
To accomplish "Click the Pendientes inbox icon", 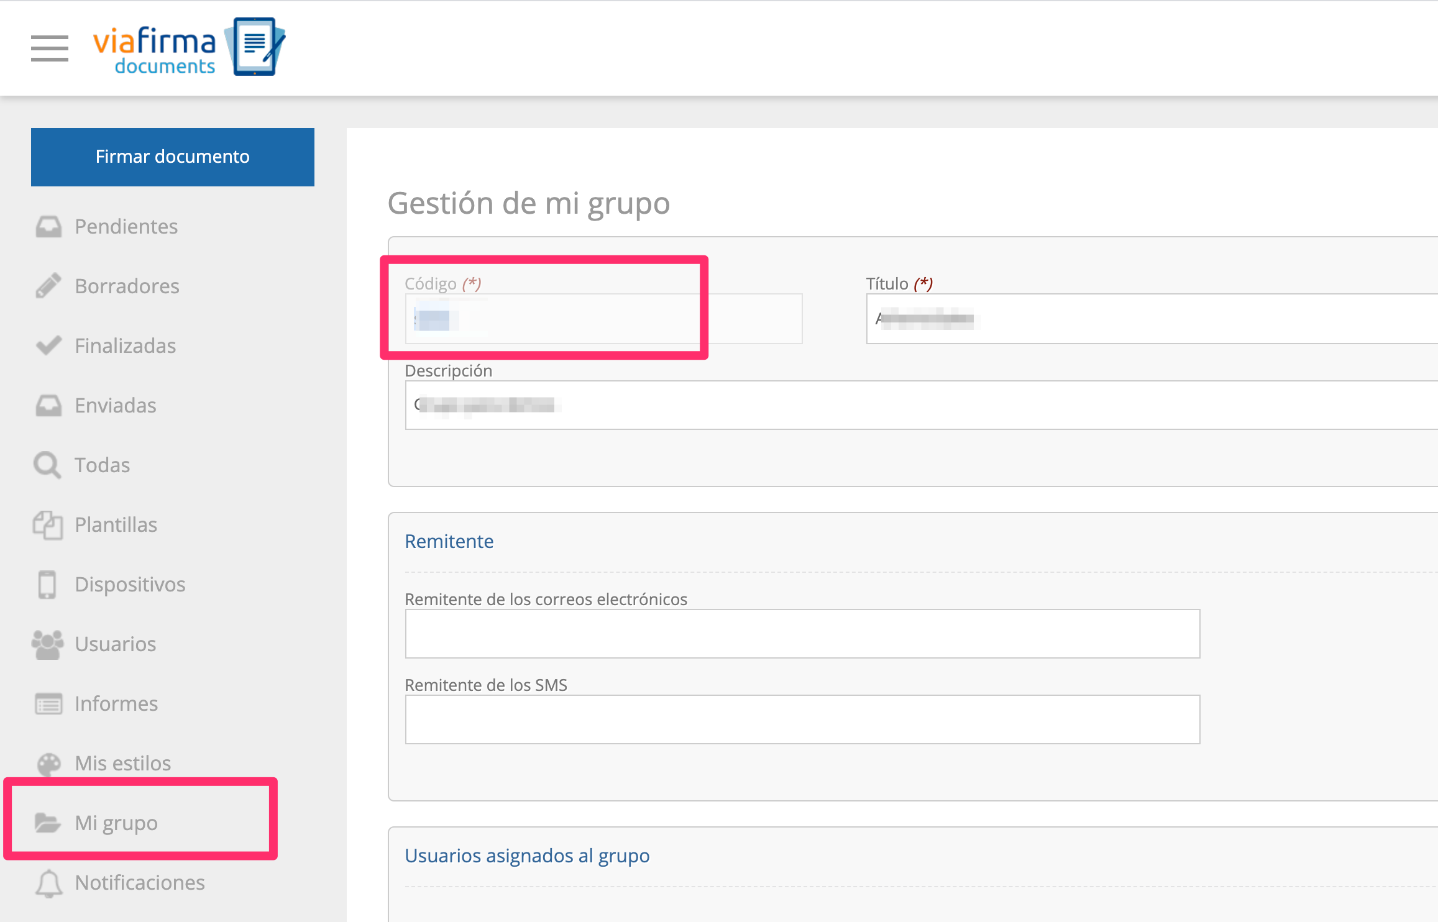I will click(x=48, y=227).
